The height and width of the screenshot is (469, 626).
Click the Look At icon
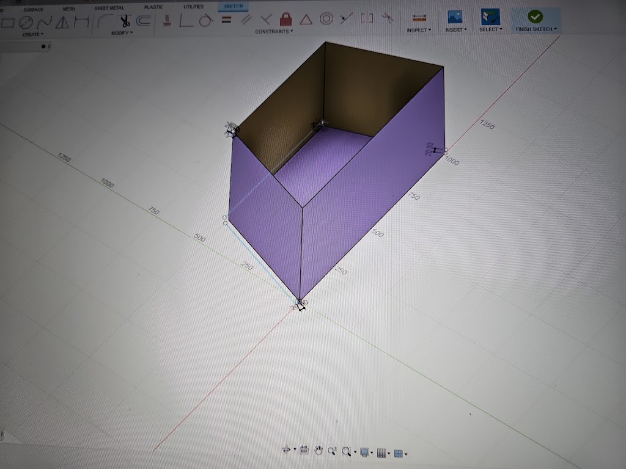tap(304, 450)
